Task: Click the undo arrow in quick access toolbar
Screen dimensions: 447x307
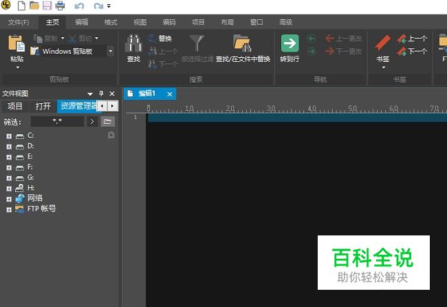Action: 79,6
